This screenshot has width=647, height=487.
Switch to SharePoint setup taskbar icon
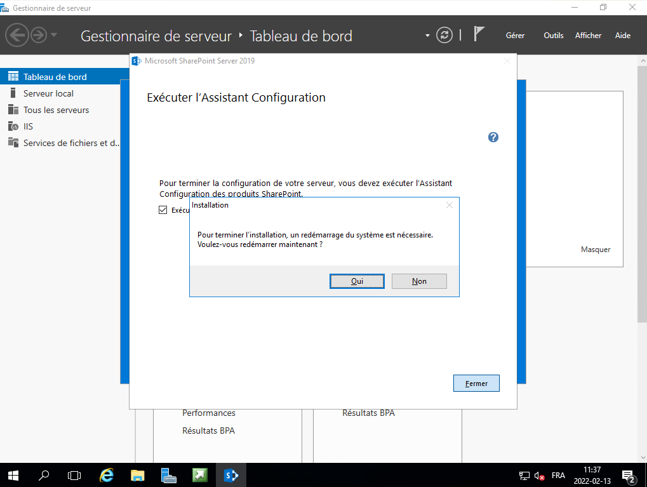point(231,476)
